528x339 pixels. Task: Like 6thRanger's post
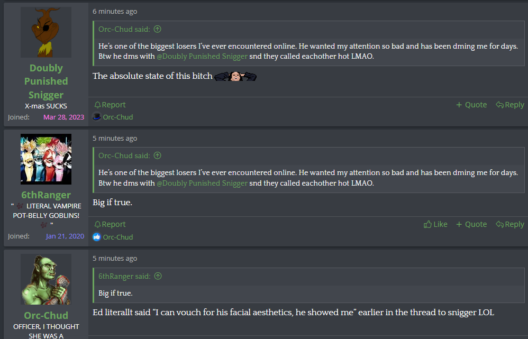click(435, 224)
